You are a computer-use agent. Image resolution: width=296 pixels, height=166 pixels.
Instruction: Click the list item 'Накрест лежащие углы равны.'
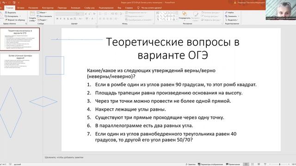[x=130, y=109]
